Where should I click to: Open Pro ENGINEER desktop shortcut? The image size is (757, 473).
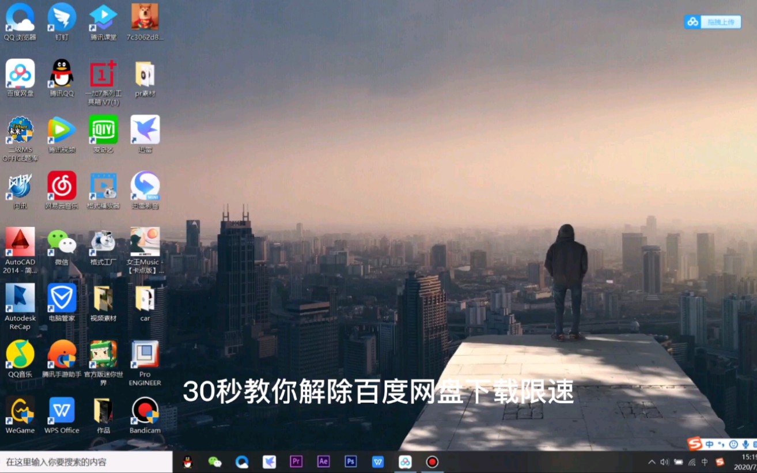point(145,363)
